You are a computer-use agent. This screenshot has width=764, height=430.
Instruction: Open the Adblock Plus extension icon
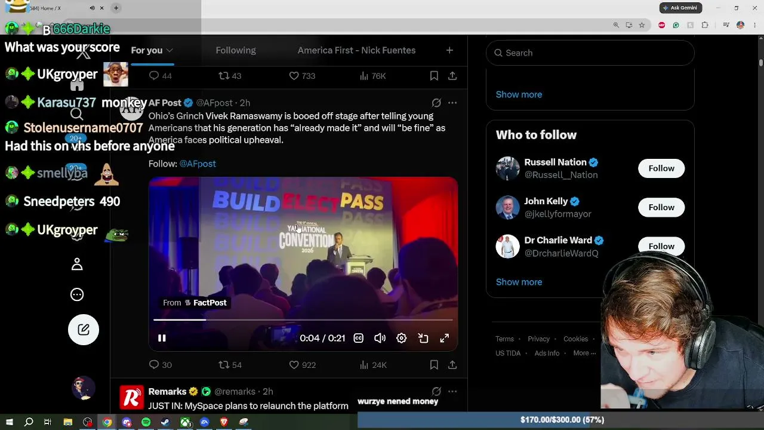pos(661,25)
